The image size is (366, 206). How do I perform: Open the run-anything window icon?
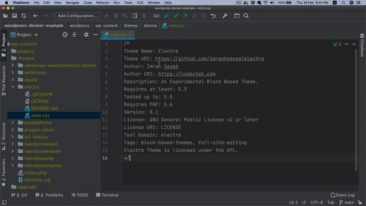[x=237, y=16]
